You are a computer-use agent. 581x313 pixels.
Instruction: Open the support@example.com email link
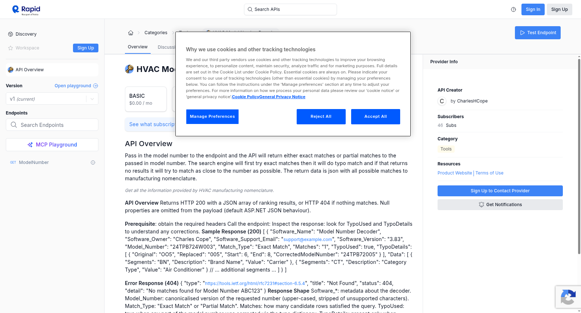pyautogui.click(x=308, y=240)
